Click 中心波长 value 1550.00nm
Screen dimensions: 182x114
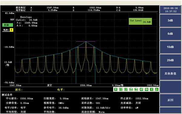pos(27,99)
